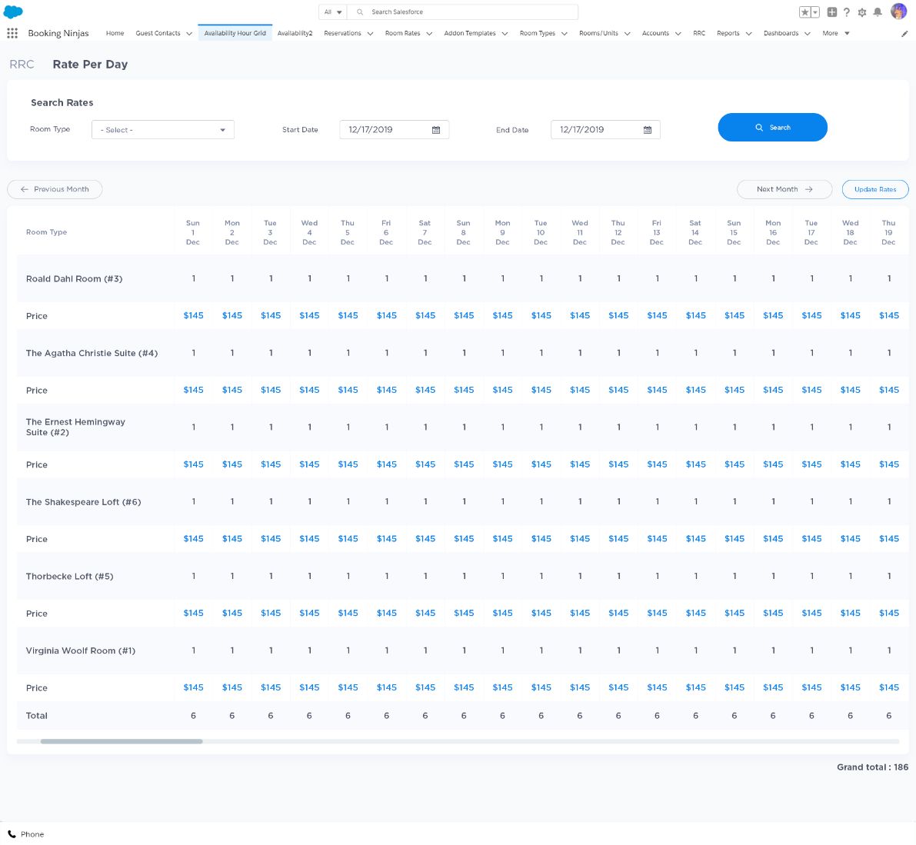Click the Roald Dahl Room (#3) row label
Image resolution: width=916 pixels, height=845 pixels.
coord(74,279)
